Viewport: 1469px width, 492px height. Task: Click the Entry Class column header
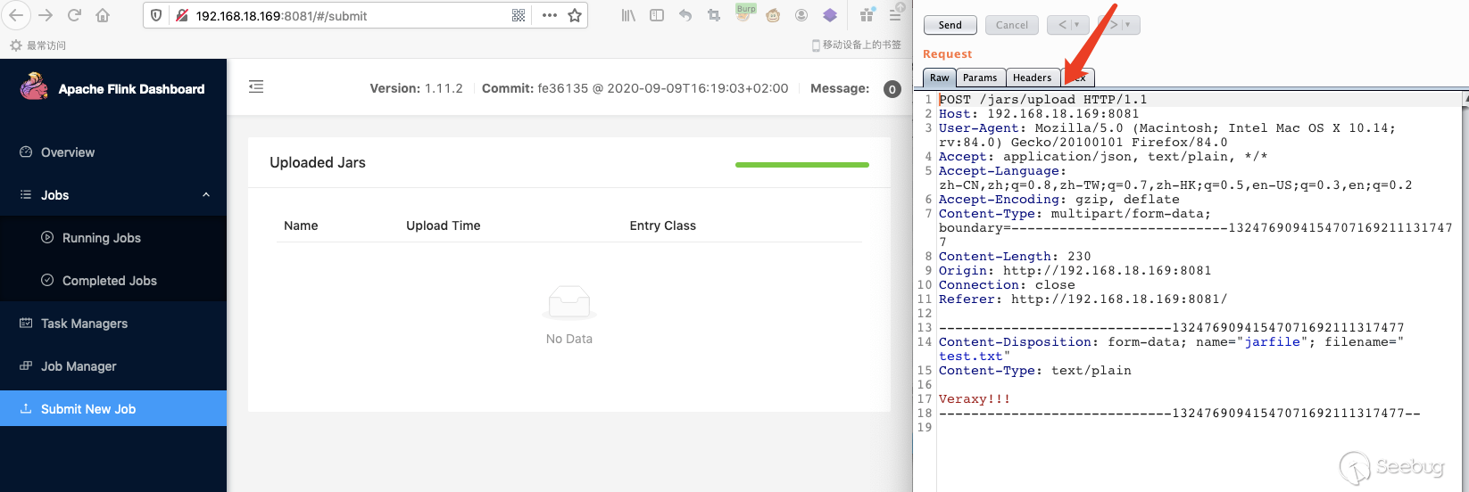click(663, 225)
